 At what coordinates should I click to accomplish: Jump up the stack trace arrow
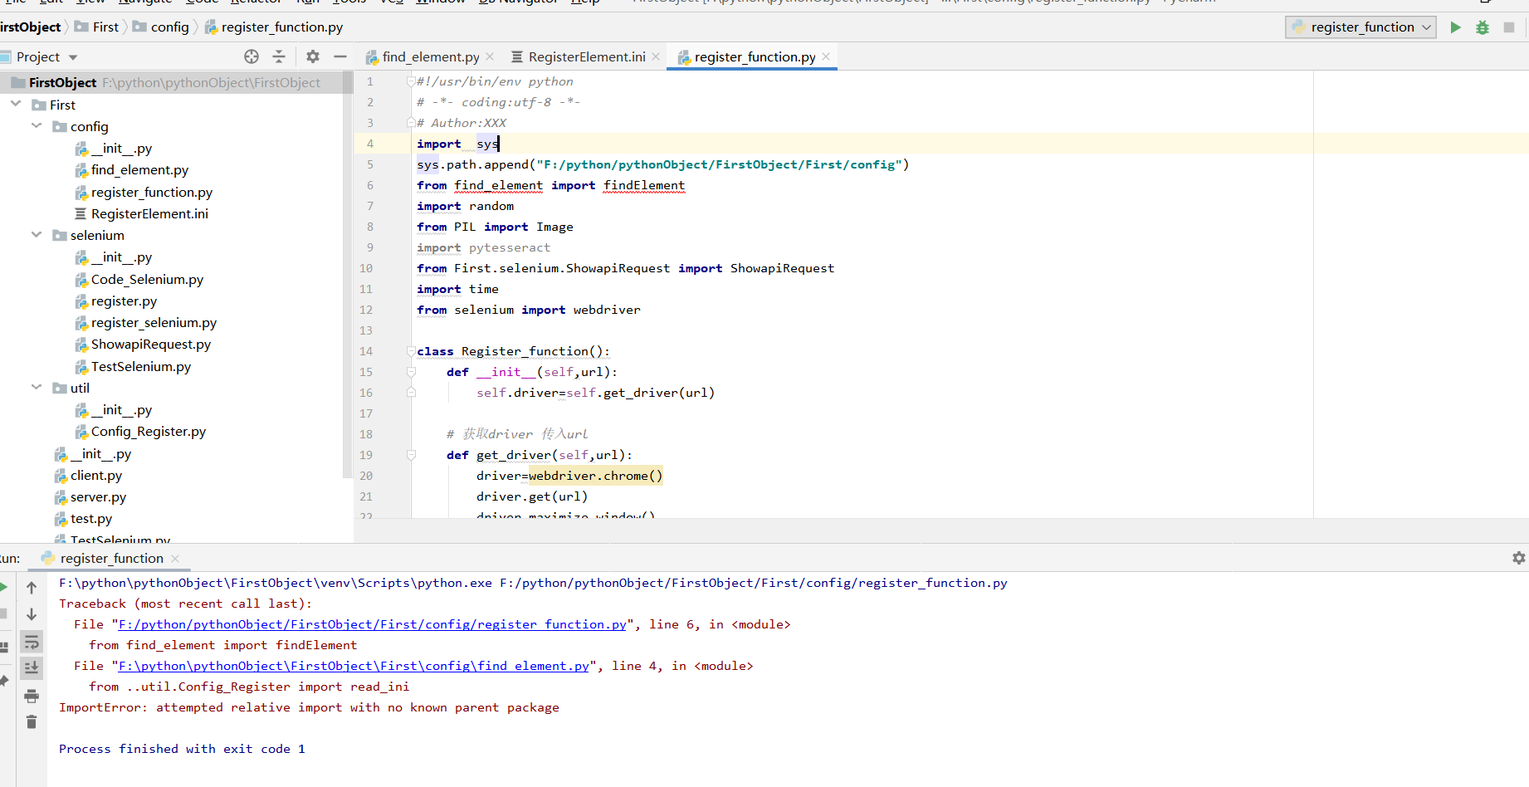tap(32, 588)
